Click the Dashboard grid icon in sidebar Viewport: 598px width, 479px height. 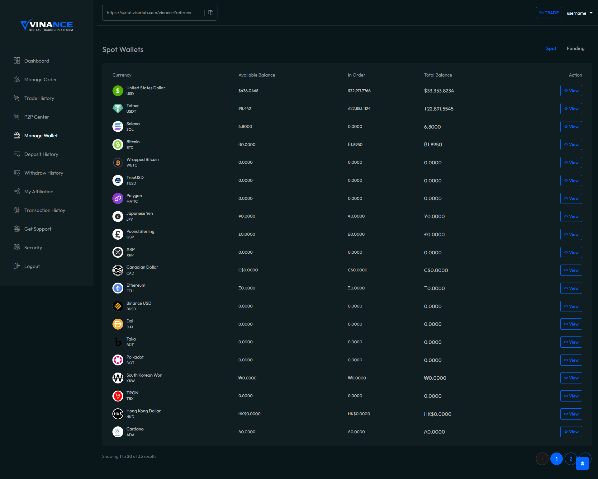pyautogui.click(x=17, y=61)
